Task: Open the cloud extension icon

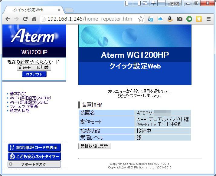Action: (160, 19)
